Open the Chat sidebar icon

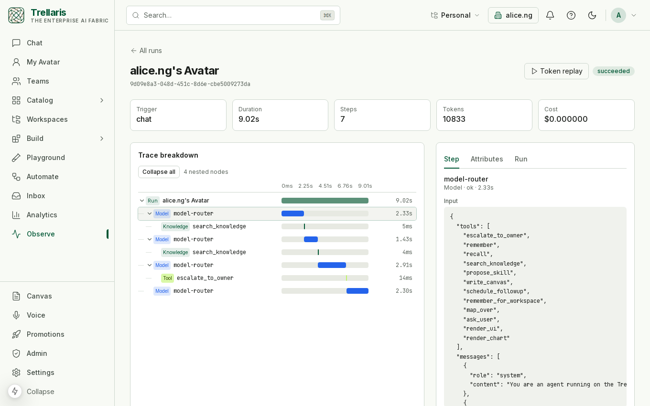16,43
